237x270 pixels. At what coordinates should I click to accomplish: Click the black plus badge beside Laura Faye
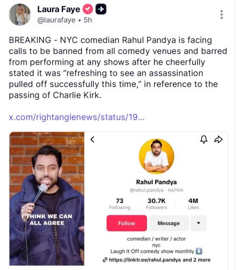pos(101,9)
